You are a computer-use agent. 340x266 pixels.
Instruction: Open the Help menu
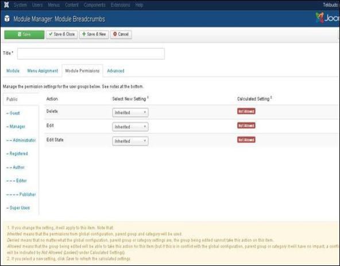pos(139,5)
